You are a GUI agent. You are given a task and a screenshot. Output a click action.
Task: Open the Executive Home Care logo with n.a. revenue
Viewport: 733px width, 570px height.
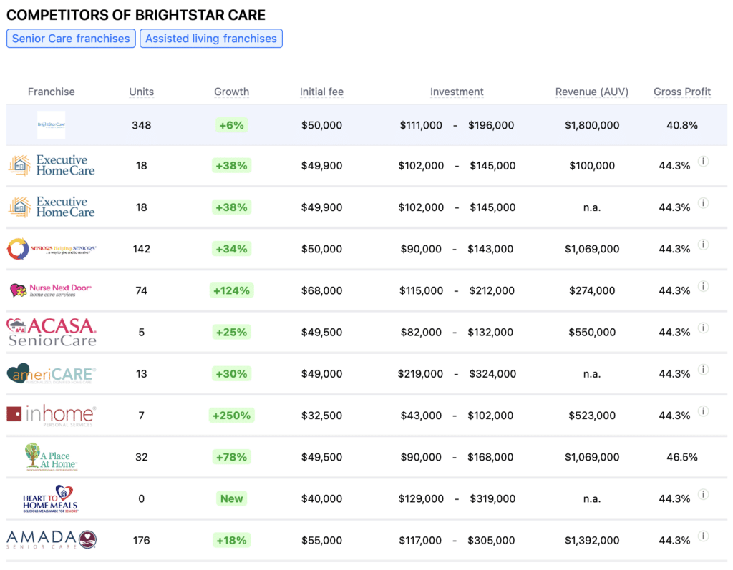52,207
